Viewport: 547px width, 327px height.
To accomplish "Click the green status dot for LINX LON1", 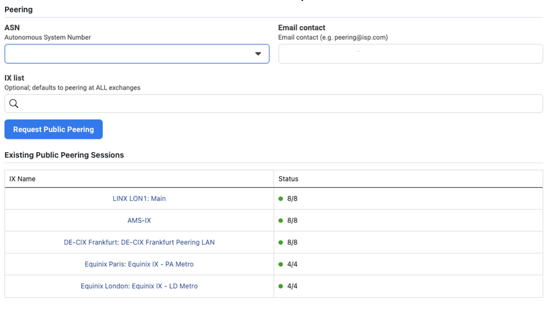I will tap(281, 198).
